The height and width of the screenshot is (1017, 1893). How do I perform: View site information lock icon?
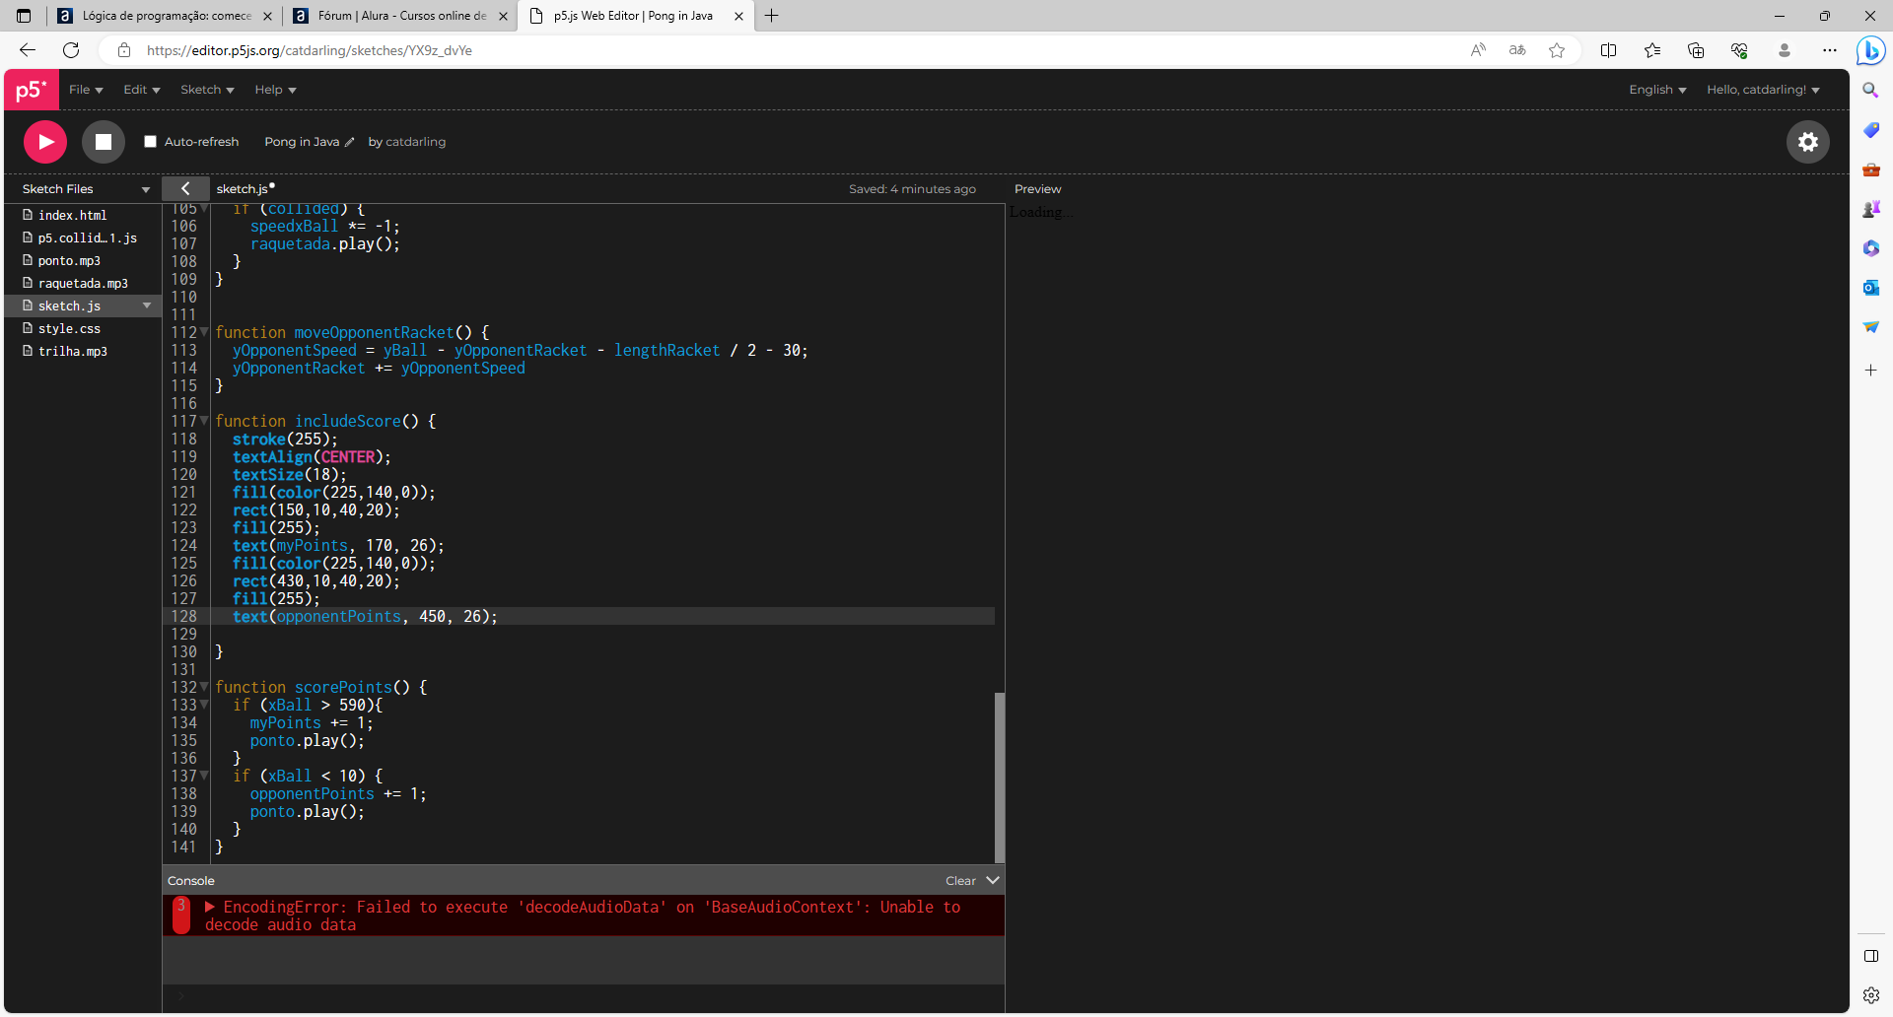click(x=124, y=50)
